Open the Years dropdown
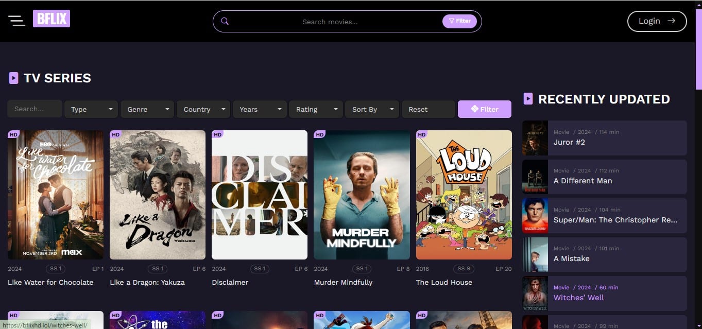Viewport: 702px width, 329px height. coord(260,109)
